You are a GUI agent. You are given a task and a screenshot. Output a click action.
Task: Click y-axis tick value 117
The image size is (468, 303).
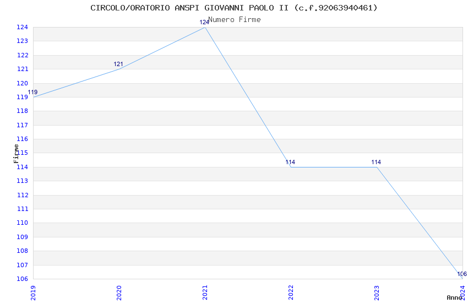click(23, 125)
